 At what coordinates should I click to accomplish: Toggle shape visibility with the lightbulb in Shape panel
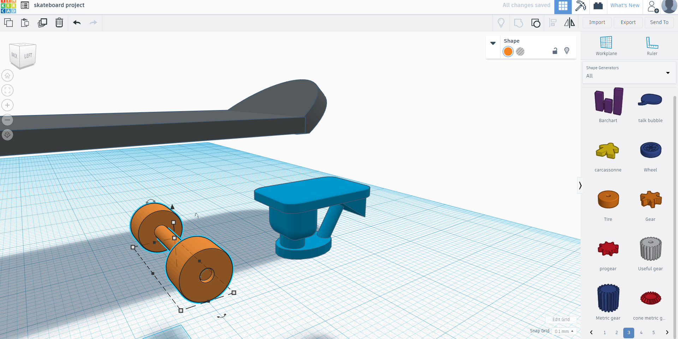tap(567, 51)
